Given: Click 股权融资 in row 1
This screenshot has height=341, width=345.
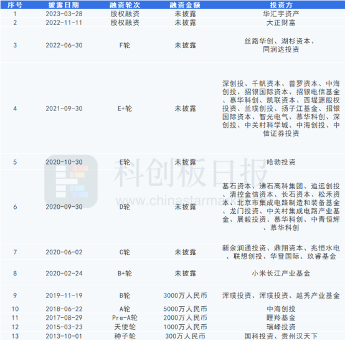Looking at the screenshot, I should pos(125,14).
